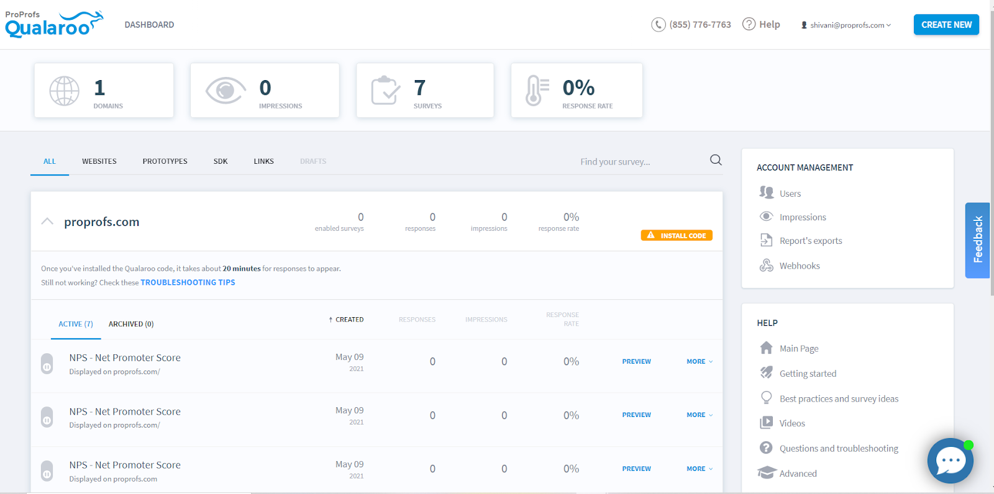The image size is (994, 494).
Task: Expand MORE menu on second NPS survey
Action: 700,415
